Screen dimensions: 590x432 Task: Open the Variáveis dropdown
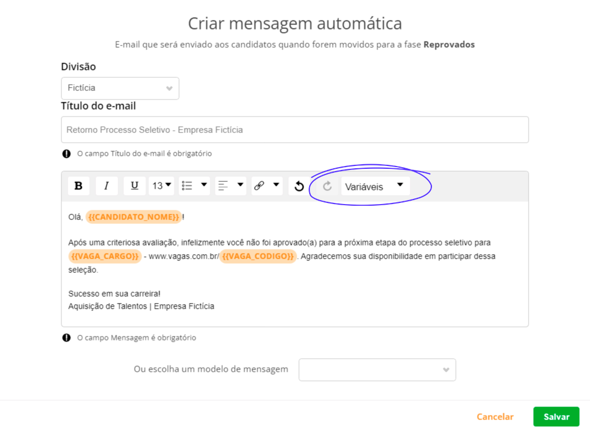(x=376, y=186)
